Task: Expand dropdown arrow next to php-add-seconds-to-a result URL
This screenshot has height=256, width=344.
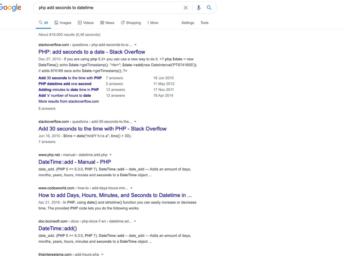Action: pyautogui.click(x=135, y=45)
